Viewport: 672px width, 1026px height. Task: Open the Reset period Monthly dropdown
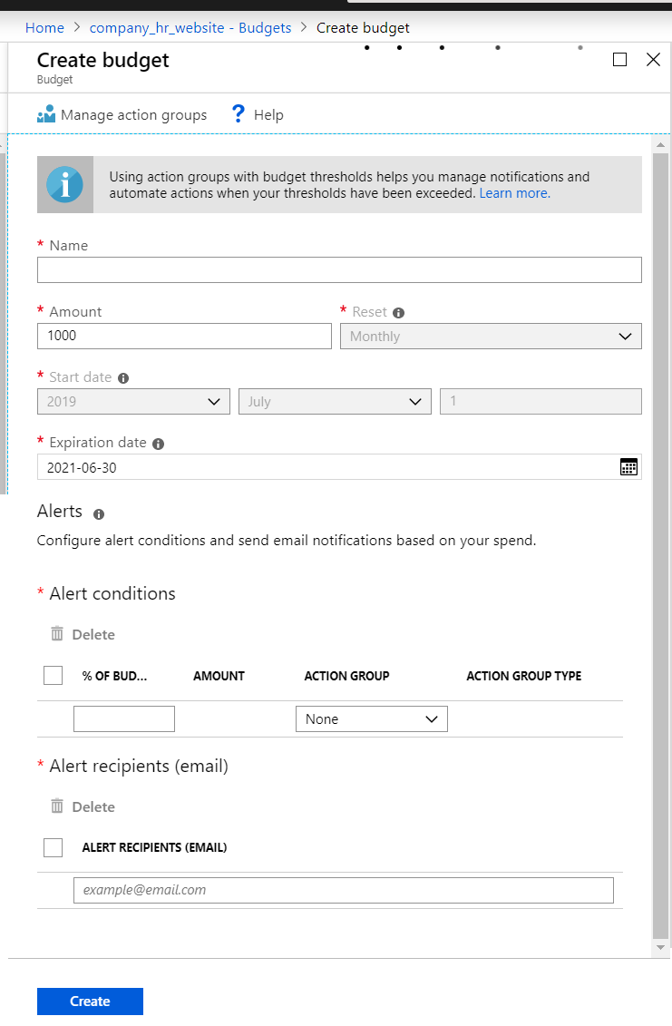pyautogui.click(x=490, y=337)
